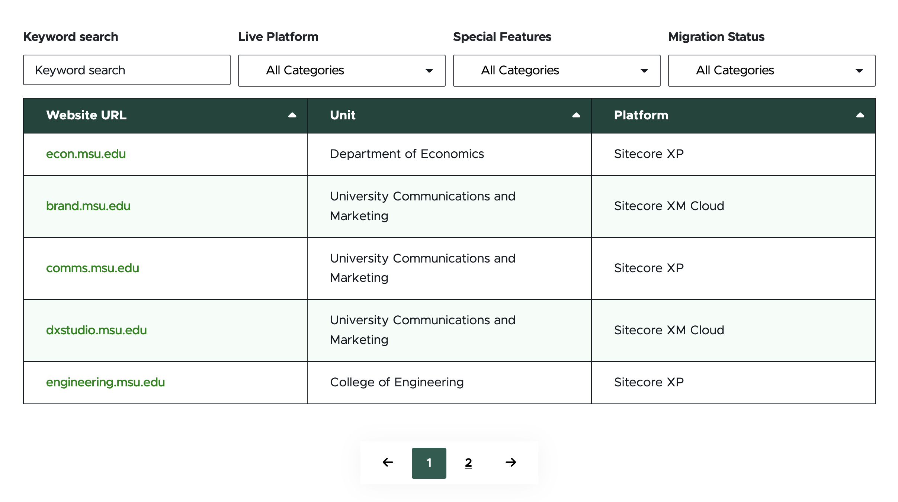Image resolution: width=898 pixels, height=502 pixels.
Task: Sort by Website URL column arrow
Action: coord(292,115)
